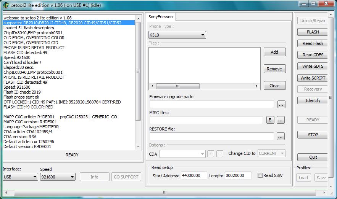Click the Files list horizontal scrollbar thumb
Image resolution: width=337 pixels, height=199 pixels.
[178, 86]
